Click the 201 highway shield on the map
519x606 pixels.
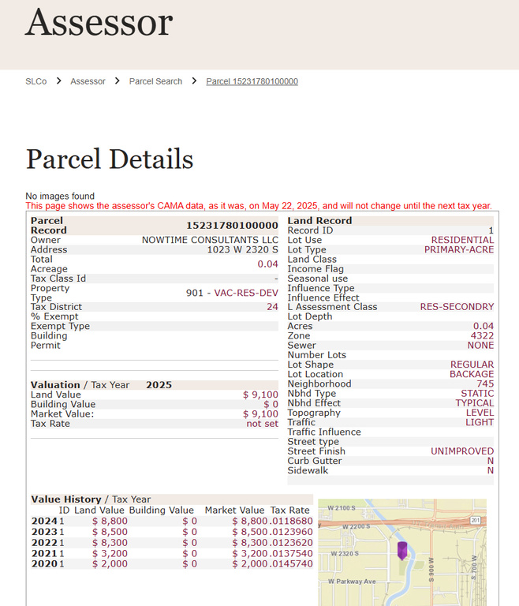pos(476,520)
